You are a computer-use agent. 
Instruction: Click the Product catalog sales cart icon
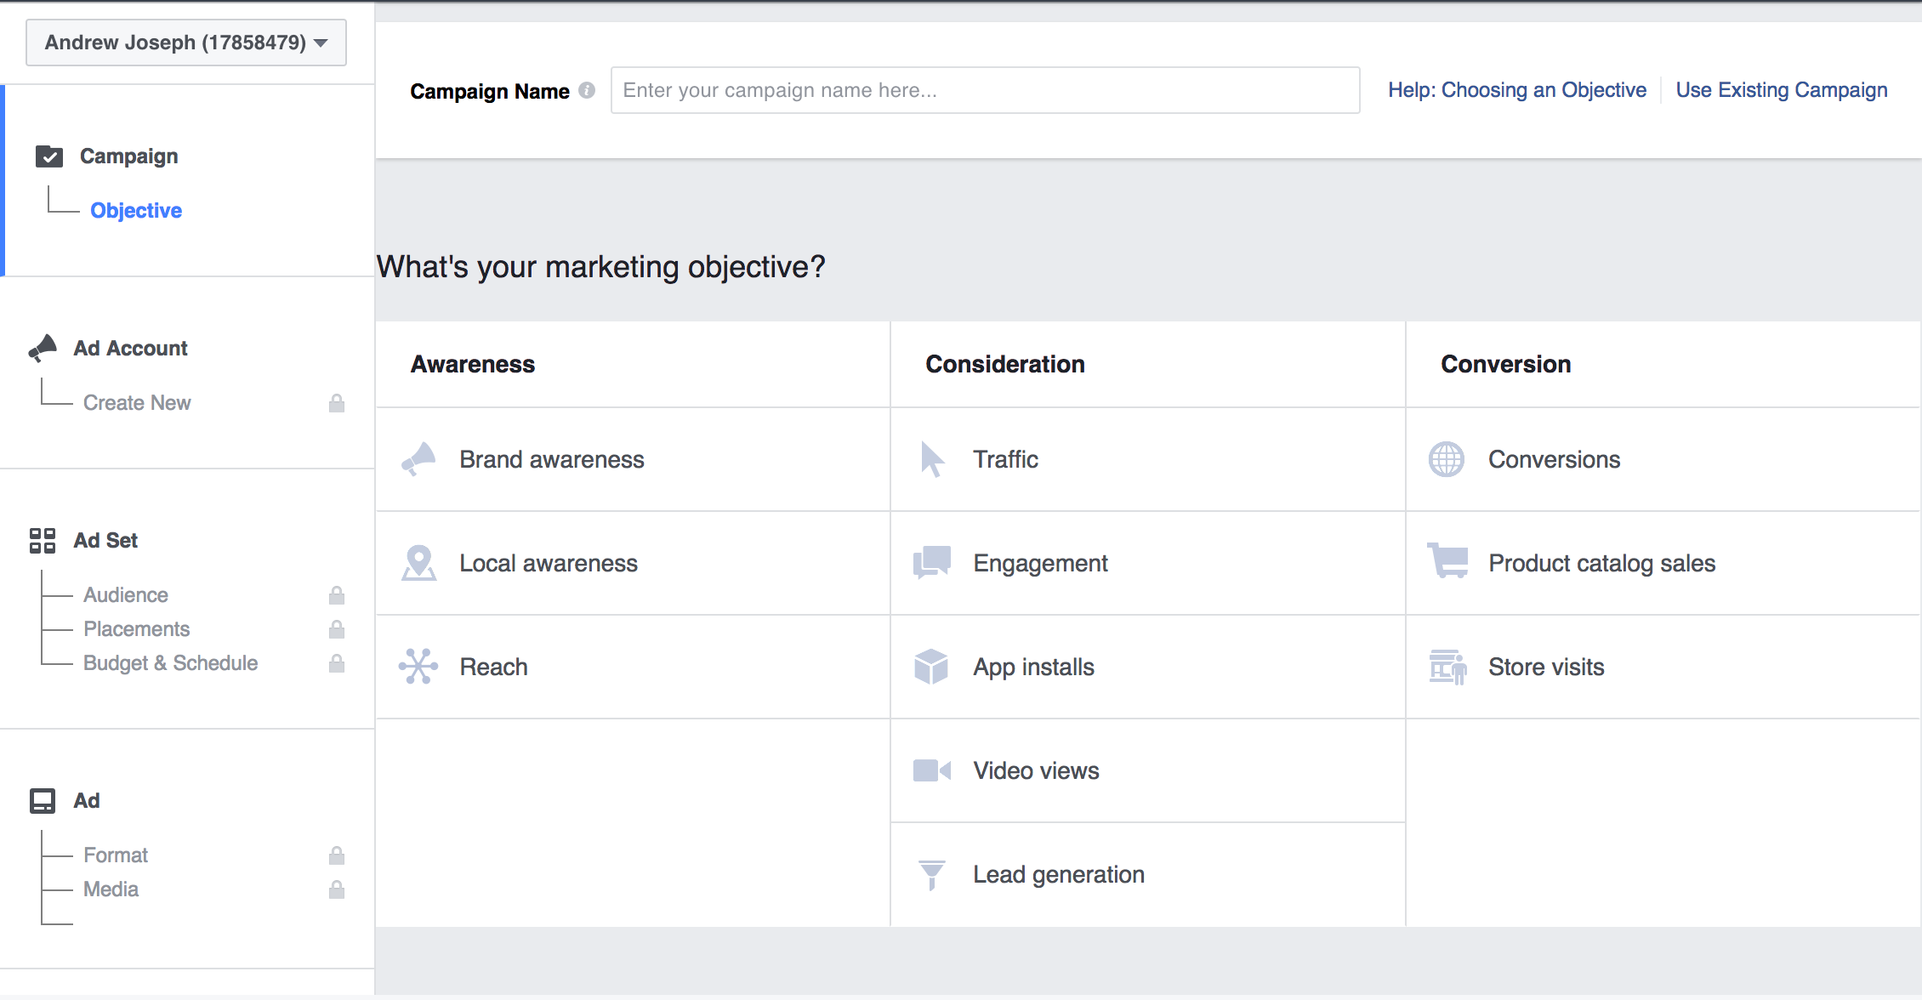[1447, 561]
